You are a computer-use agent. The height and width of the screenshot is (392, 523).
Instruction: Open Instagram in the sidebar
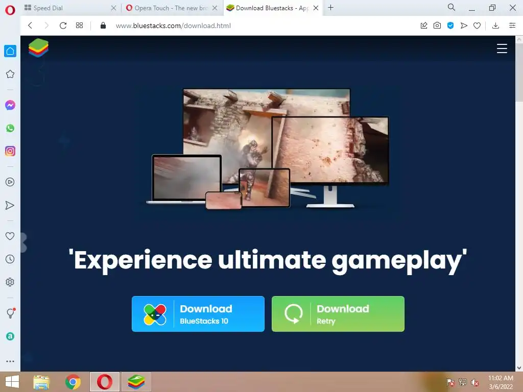[x=10, y=151]
